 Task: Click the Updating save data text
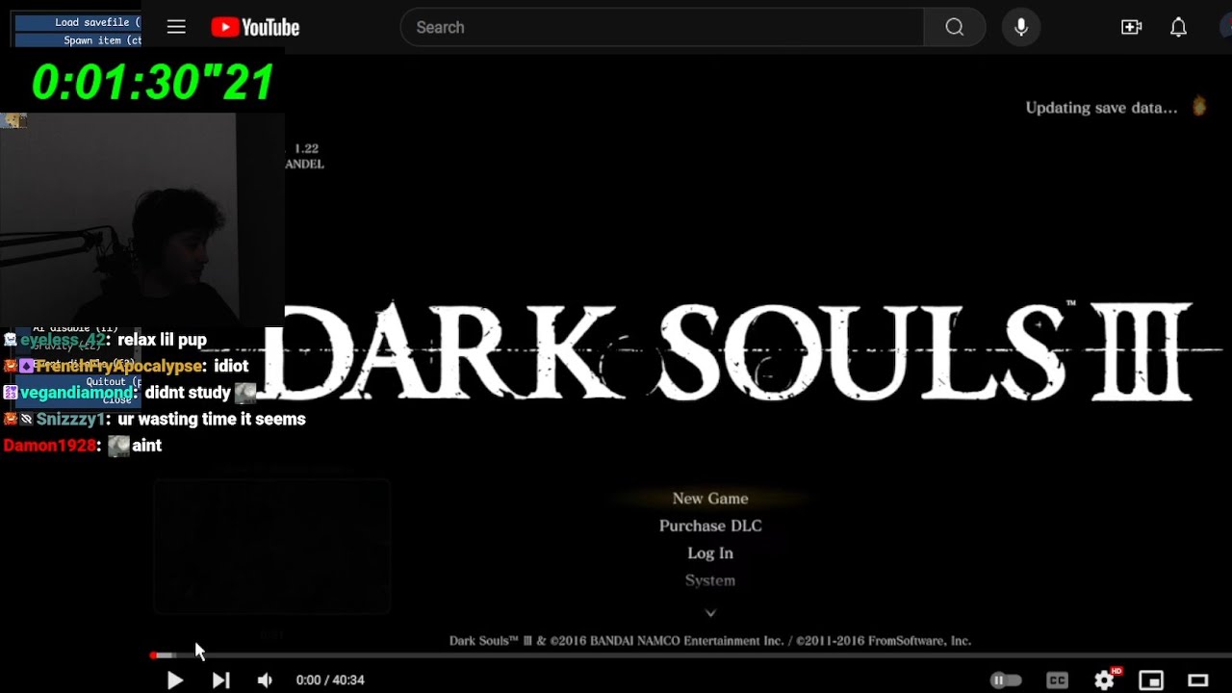[1101, 108]
